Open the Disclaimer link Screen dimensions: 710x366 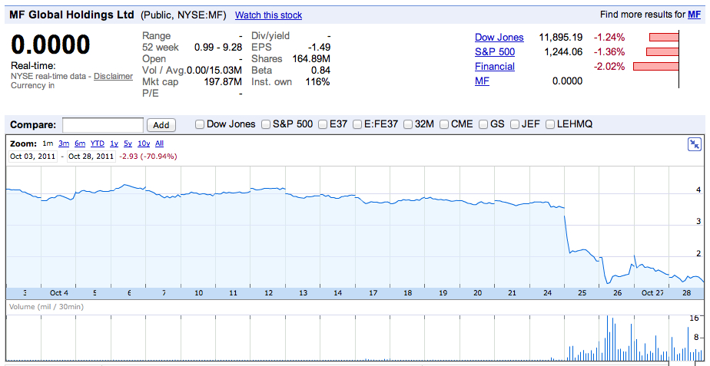(x=114, y=76)
